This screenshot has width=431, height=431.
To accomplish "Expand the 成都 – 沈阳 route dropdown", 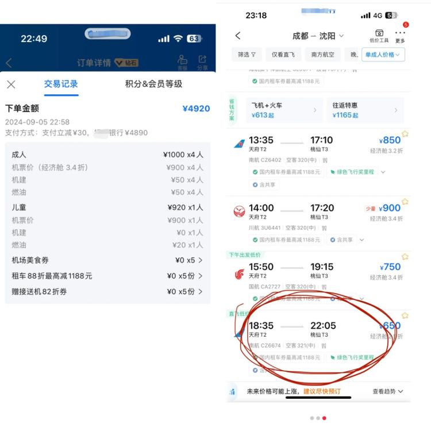I will (318, 36).
